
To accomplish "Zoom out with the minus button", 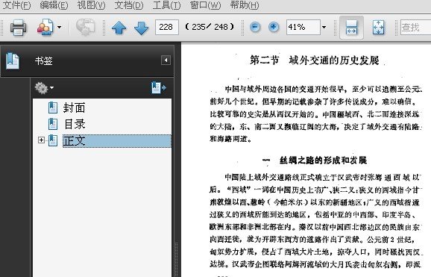I will click(255, 27).
